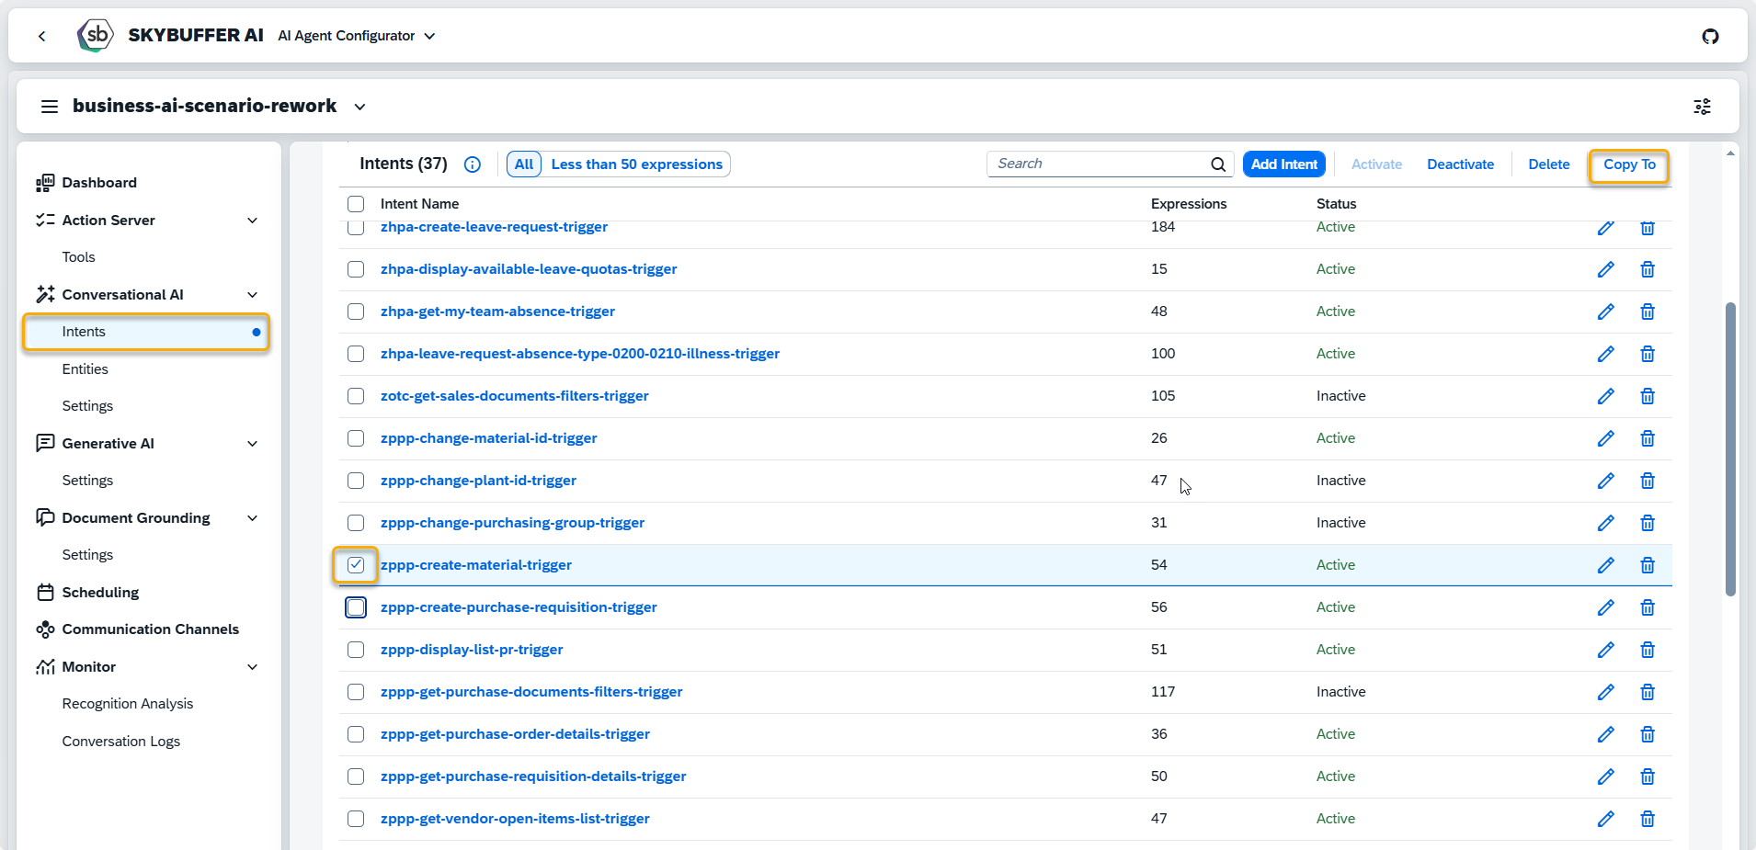Open the settings sliders icon at right
This screenshot has width=1756, height=850.
1702,107
